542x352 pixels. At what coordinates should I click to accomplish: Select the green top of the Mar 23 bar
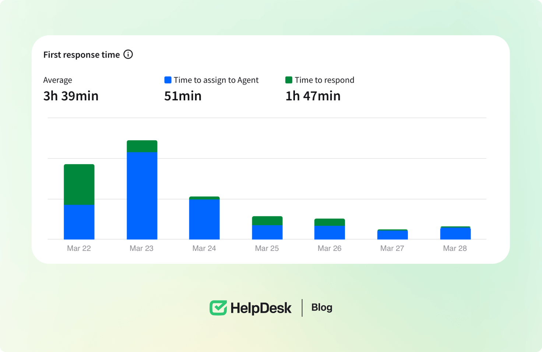[x=142, y=146]
